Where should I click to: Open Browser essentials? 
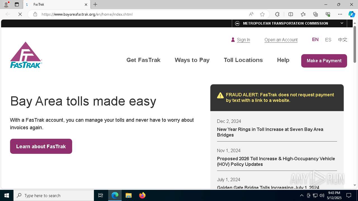click(x=328, y=14)
